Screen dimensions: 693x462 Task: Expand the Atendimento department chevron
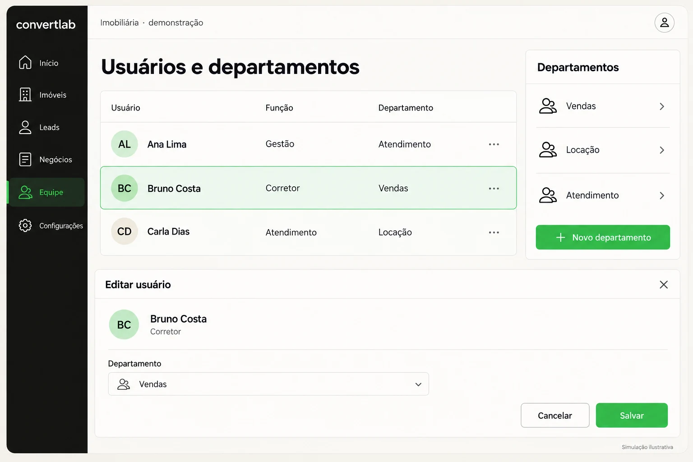pos(661,196)
